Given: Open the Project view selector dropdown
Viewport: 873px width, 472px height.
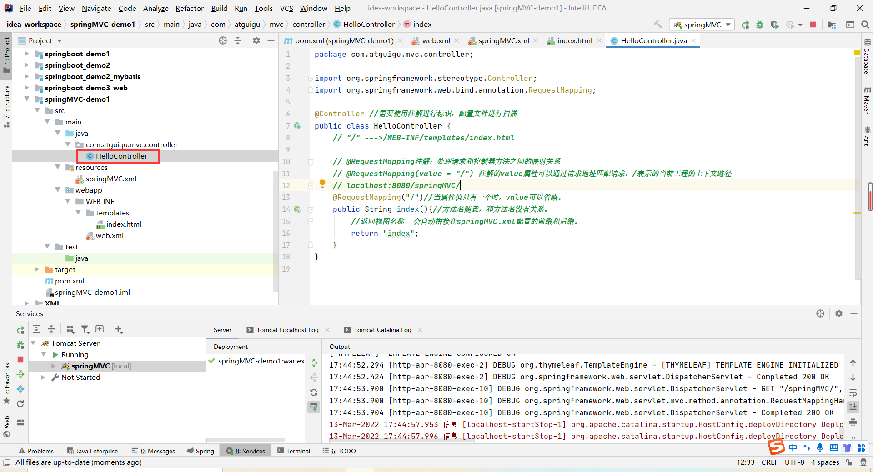Looking at the screenshot, I should (40, 40).
